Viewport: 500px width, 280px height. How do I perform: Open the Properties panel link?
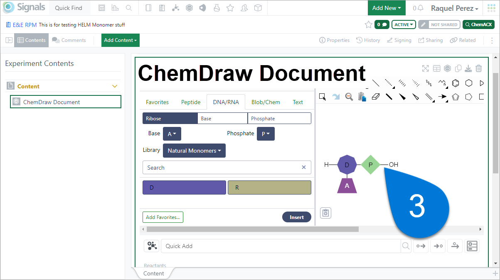pyautogui.click(x=335, y=40)
